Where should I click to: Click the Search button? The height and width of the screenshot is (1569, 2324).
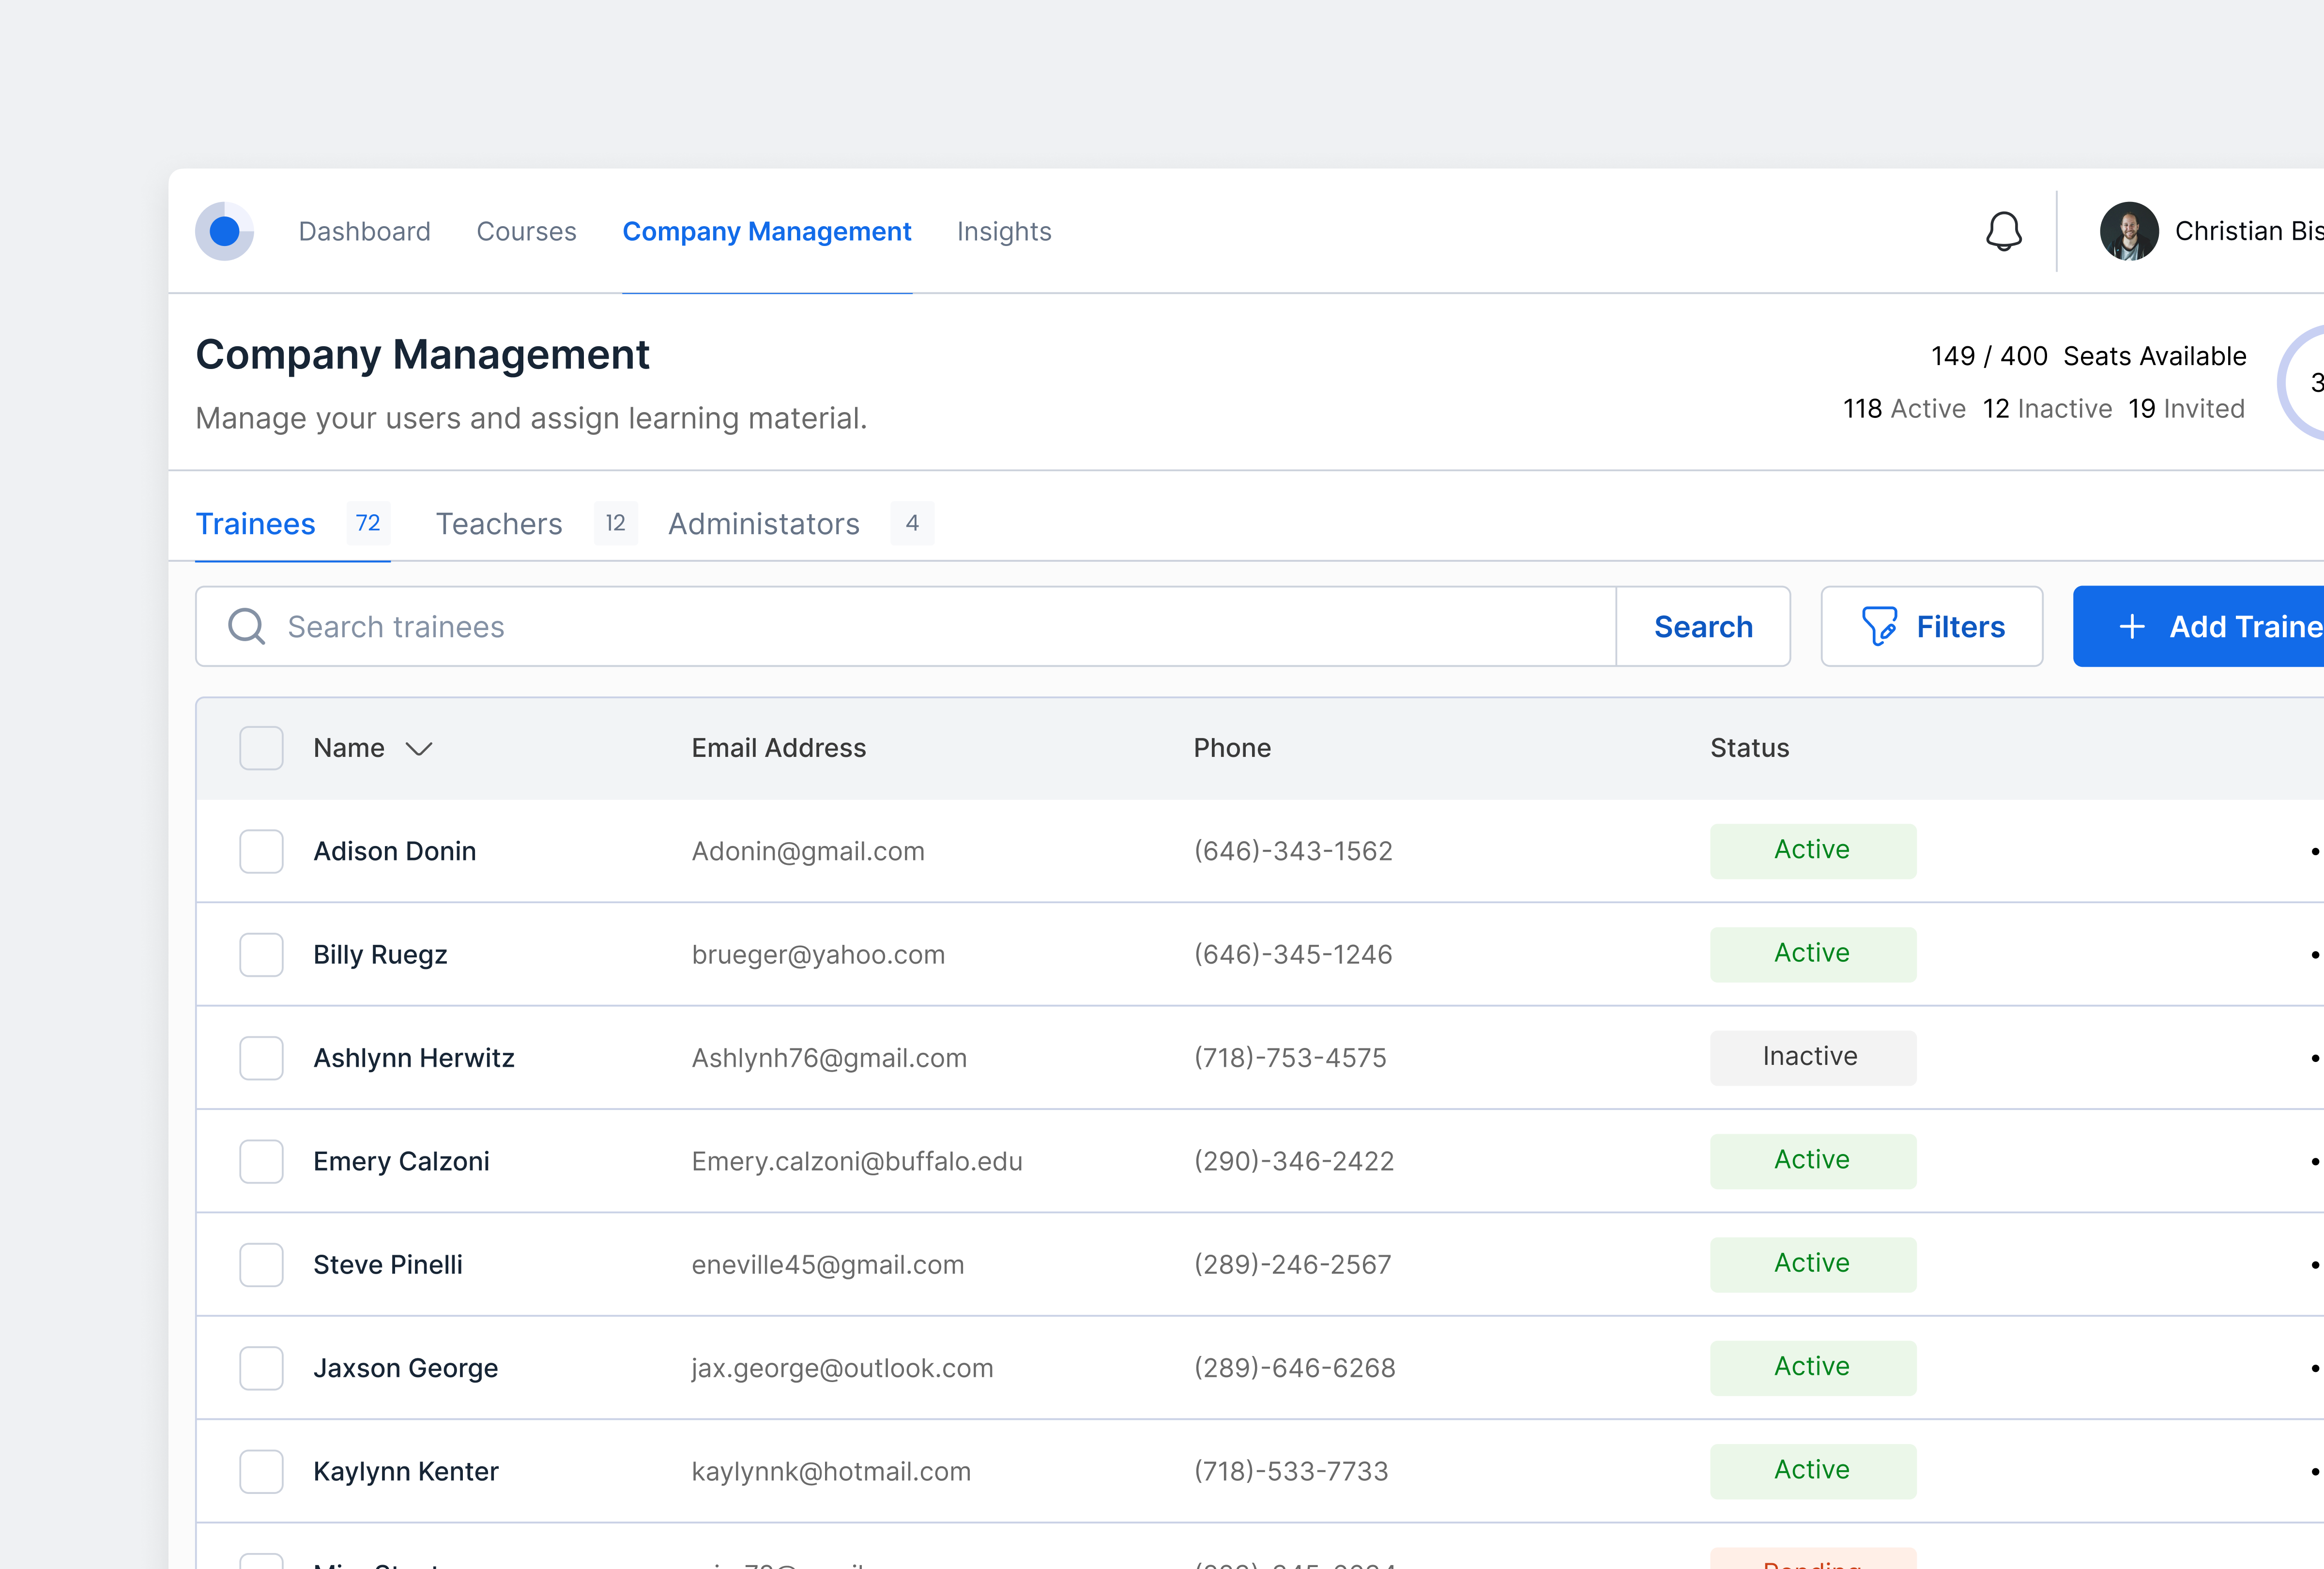1703,626
